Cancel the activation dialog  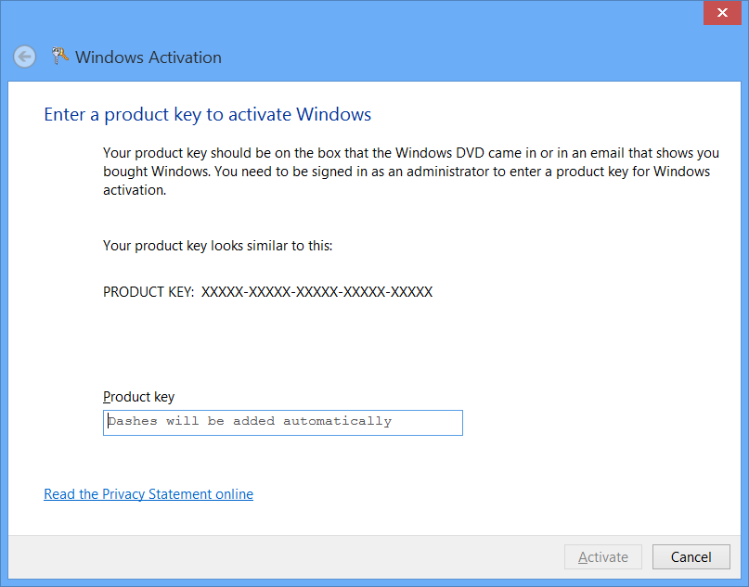[x=691, y=557]
